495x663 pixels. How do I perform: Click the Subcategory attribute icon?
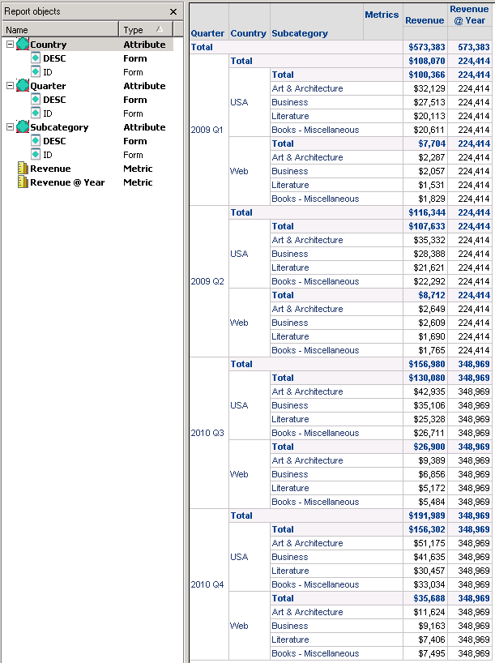(23, 127)
